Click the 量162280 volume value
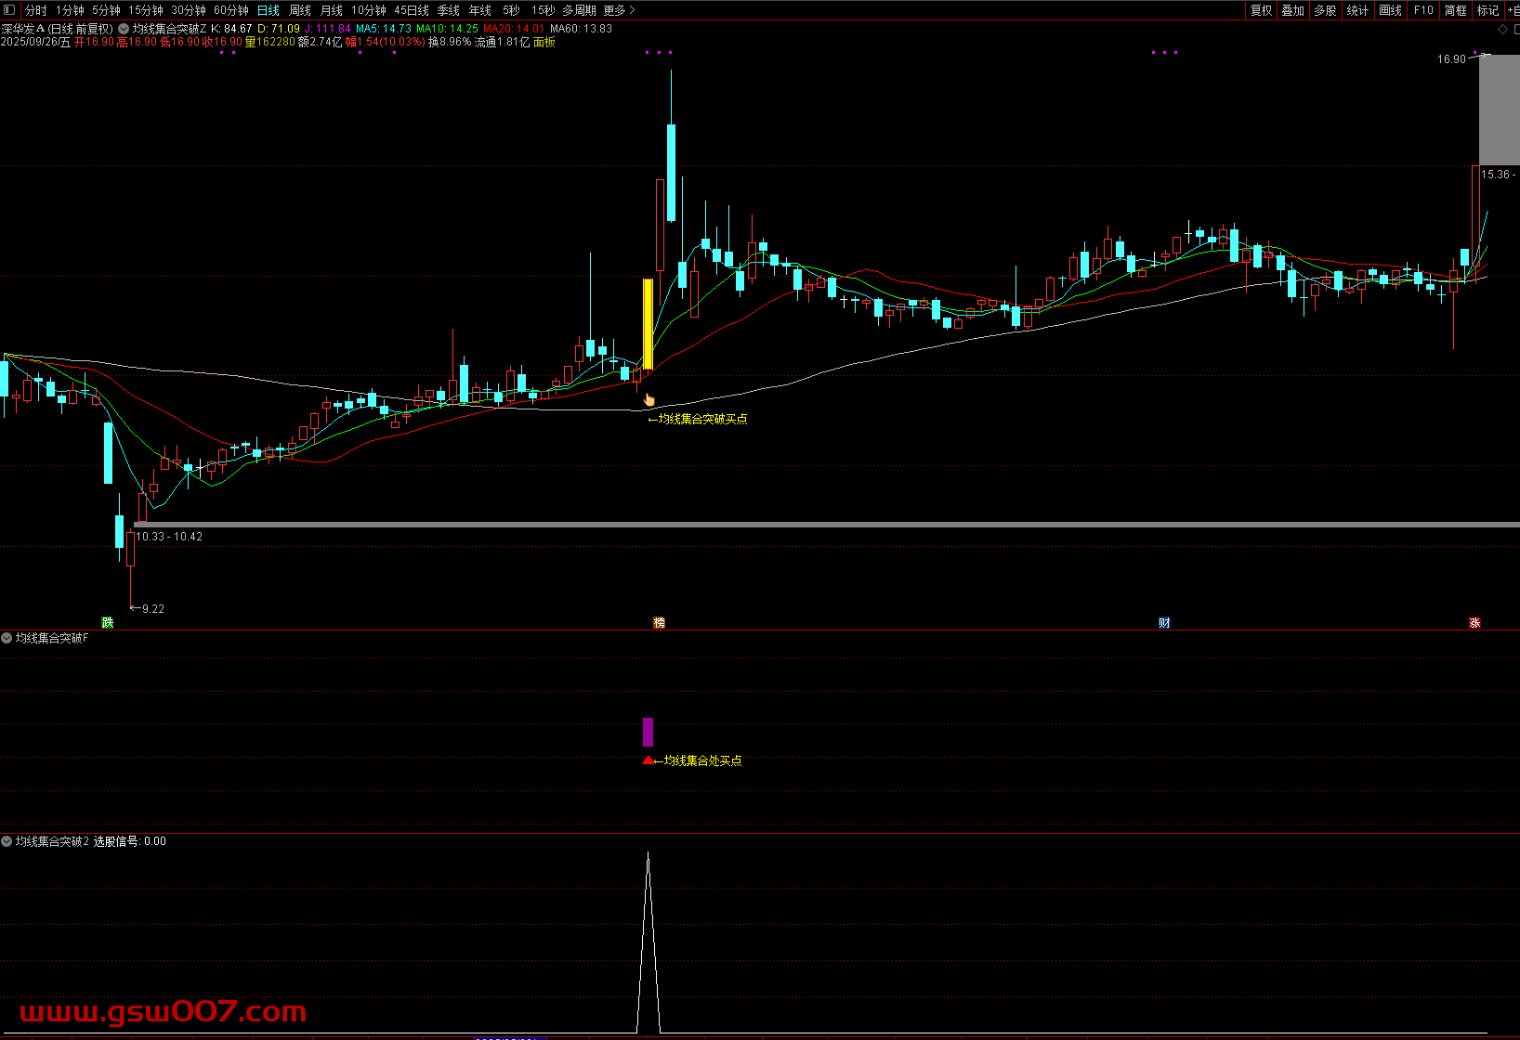Screen dimensions: 1520x1040 tap(269, 42)
